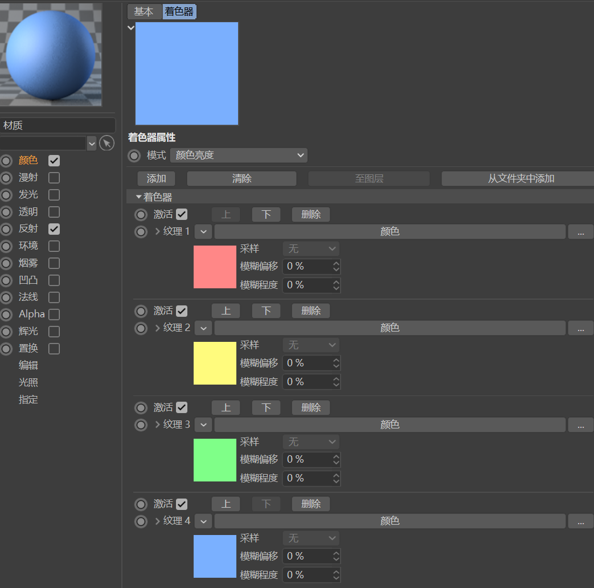Click the 颜色 shader bar of 纹理 3
The image size is (594, 588).
tap(390, 424)
